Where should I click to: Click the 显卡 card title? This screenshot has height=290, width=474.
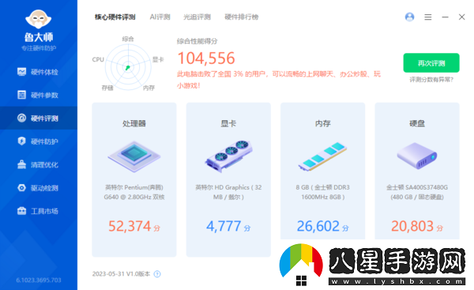click(x=228, y=123)
